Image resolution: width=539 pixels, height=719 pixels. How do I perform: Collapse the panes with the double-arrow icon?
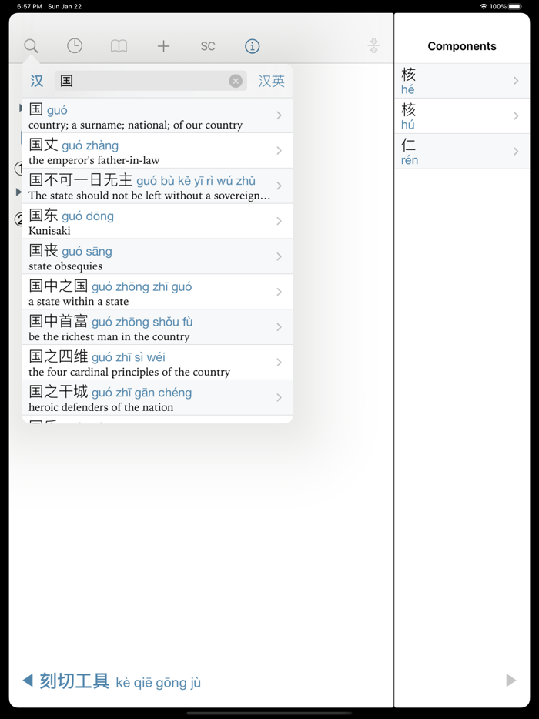[x=373, y=46]
